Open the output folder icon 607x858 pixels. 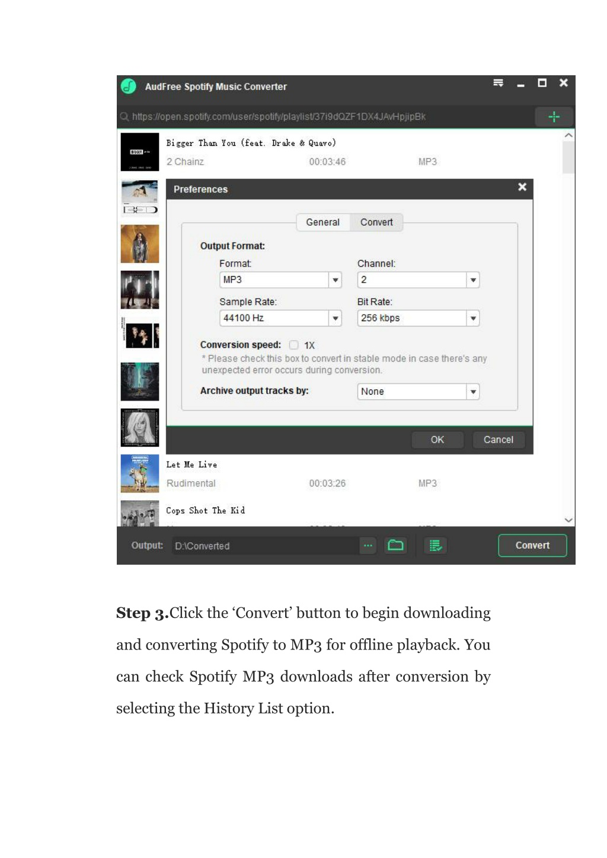coord(395,545)
